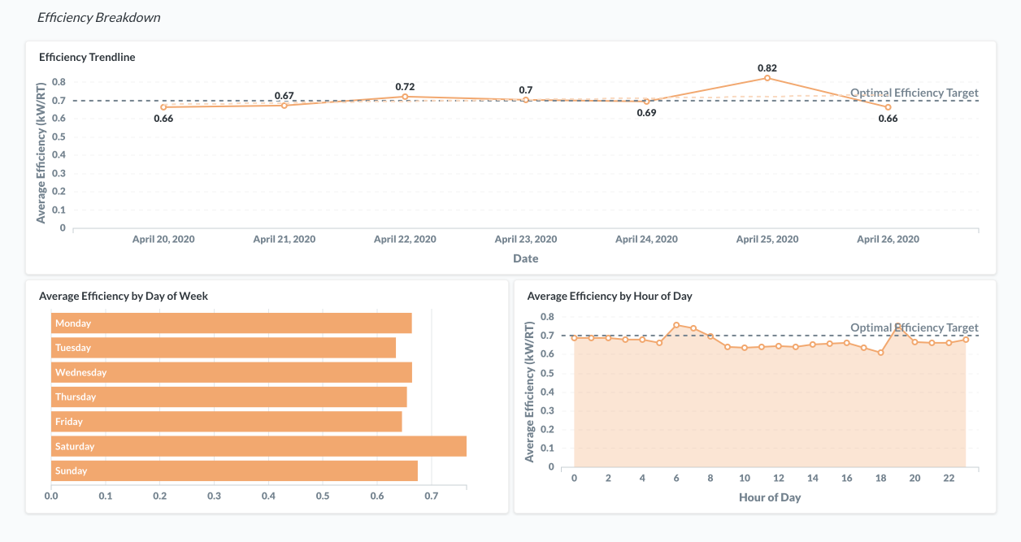The image size is (1021, 542).
Task: Click the hour 0 data point in hourly chart
Action: 574,338
